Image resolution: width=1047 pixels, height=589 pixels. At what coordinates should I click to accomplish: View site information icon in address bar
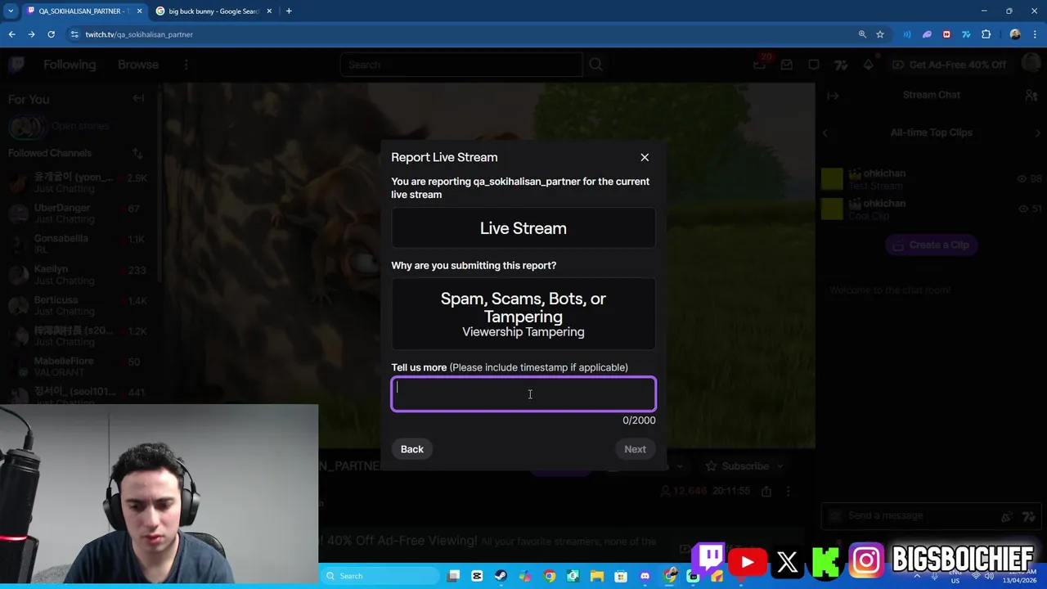click(x=74, y=34)
